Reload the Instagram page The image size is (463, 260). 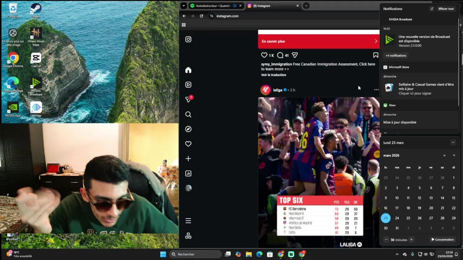201,16
